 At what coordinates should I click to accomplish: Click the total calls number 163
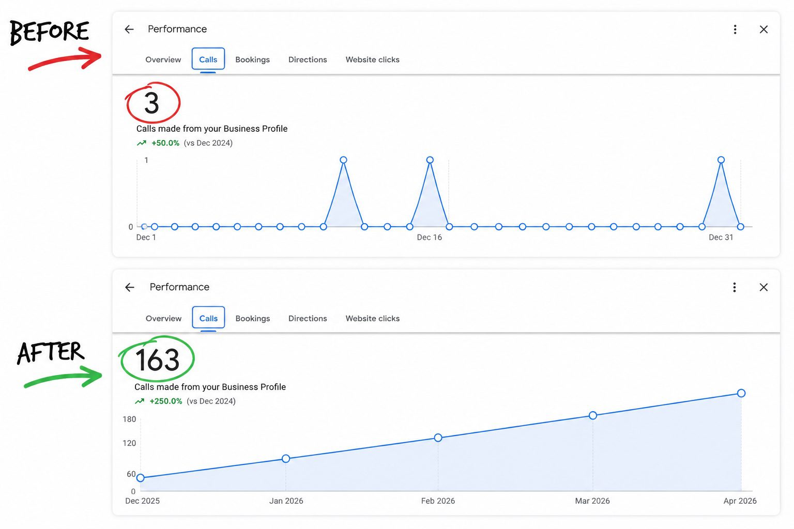point(157,360)
